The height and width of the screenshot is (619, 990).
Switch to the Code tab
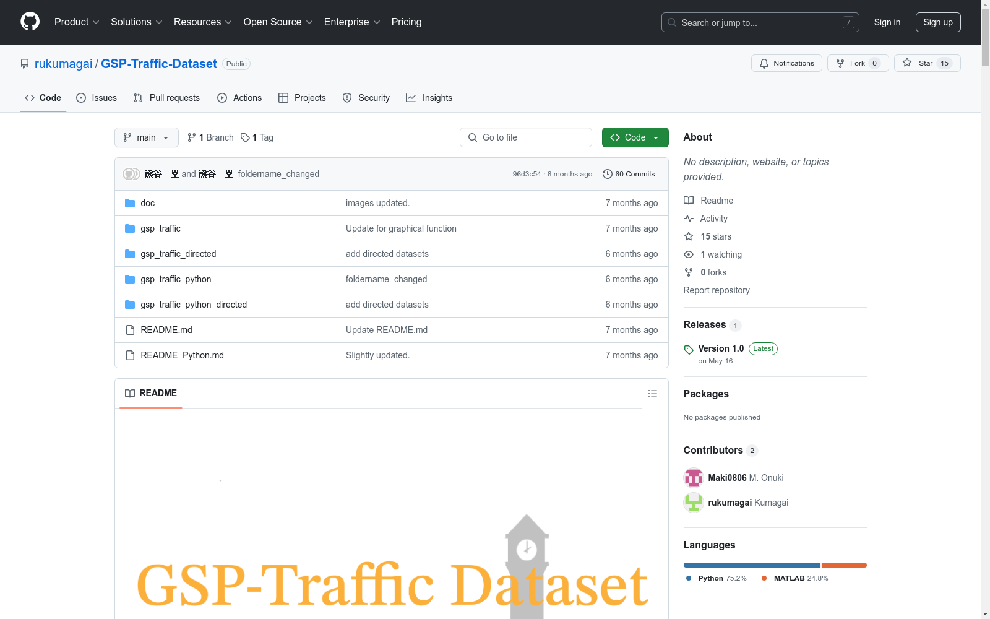tap(43, 98)
